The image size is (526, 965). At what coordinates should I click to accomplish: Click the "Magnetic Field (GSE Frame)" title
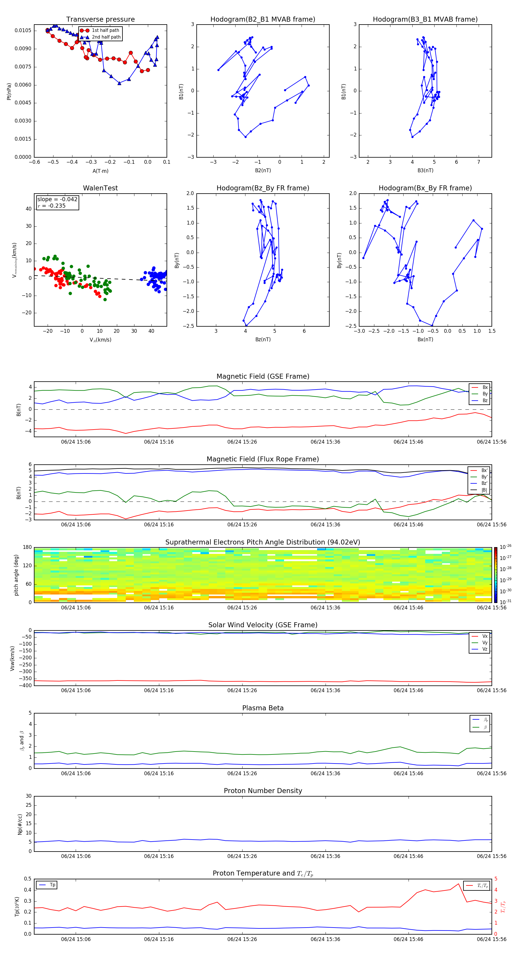click(x=263, y=376)
